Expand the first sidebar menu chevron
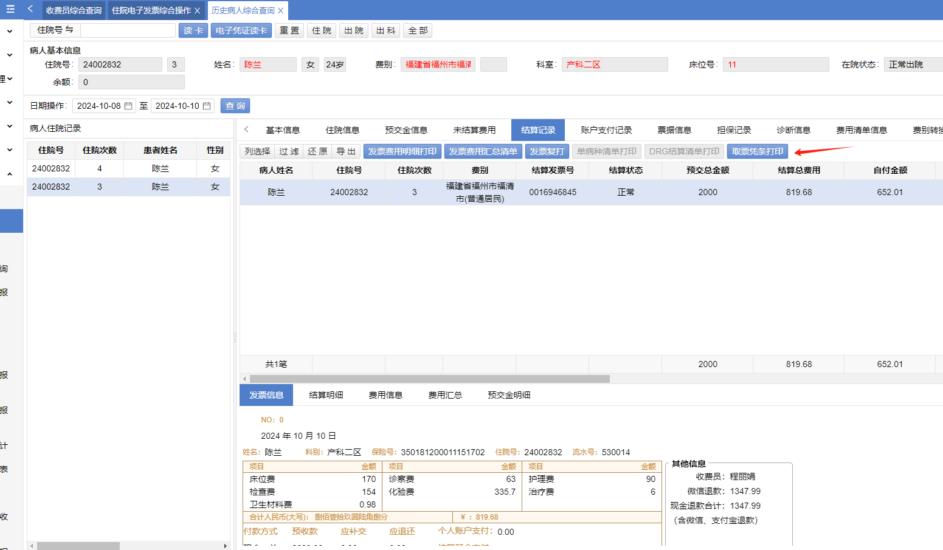 (10, 31)
